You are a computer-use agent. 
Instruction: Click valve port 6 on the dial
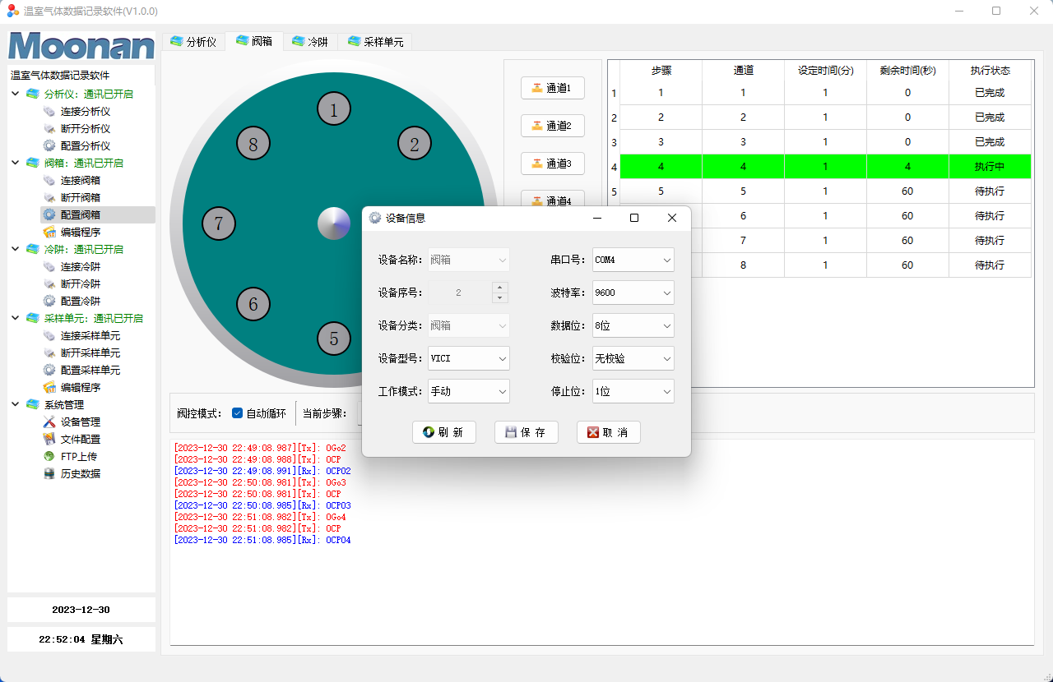click(253, 304)
